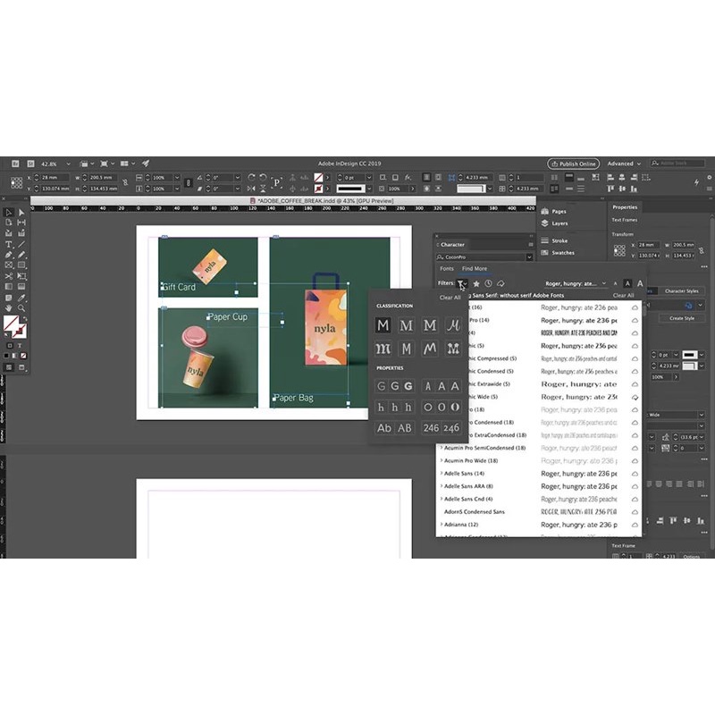Toggle the Script classification filter
Image resolution: width=715 pixels, height=715 pixels.
click(453, 325)
